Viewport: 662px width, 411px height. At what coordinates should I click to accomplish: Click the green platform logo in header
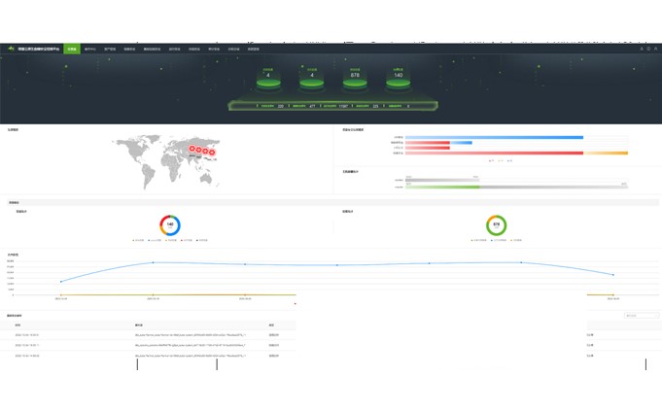(12, 49)
